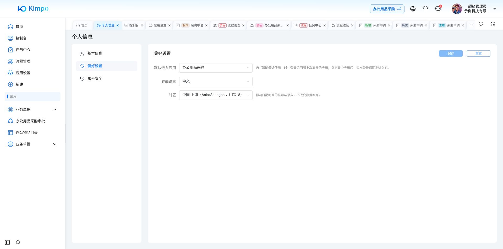503x249 pixels.
Task: Open 任务中心 in sidebar
Action: pyautogui.click(x=33, y=50)
